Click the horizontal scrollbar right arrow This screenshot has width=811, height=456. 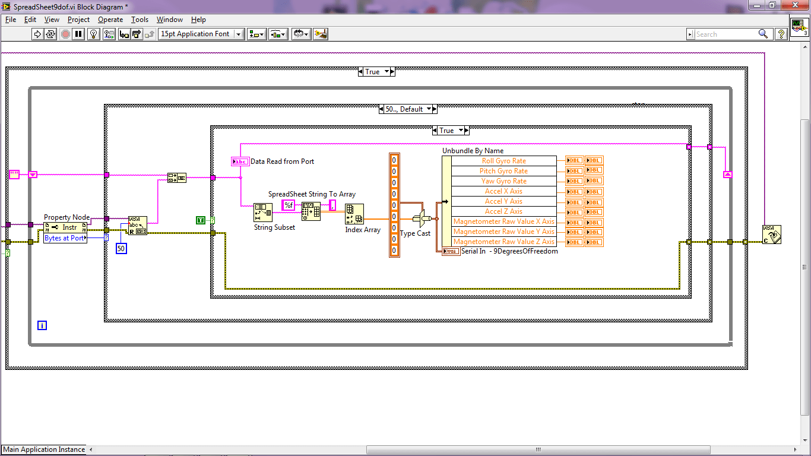point(795,449)
